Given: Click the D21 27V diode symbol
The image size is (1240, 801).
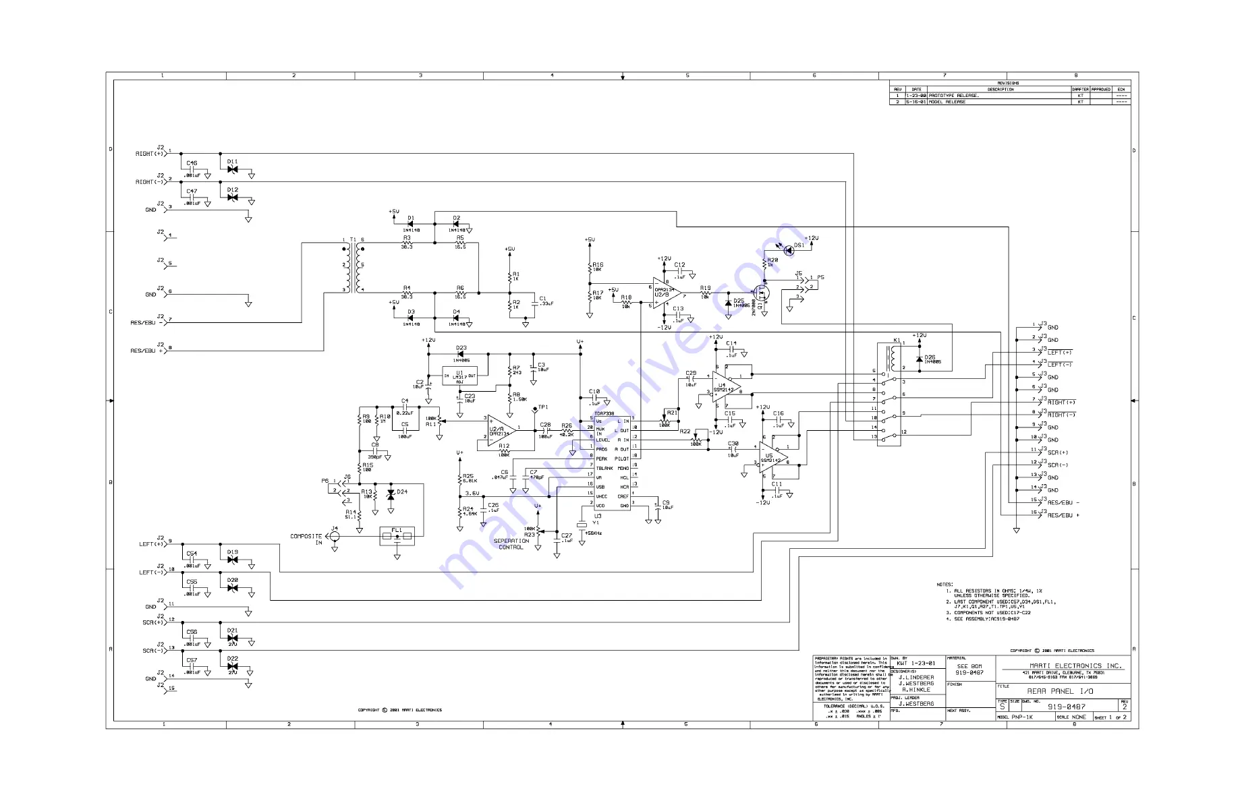Looking at the screenshot, I should 233,639.
